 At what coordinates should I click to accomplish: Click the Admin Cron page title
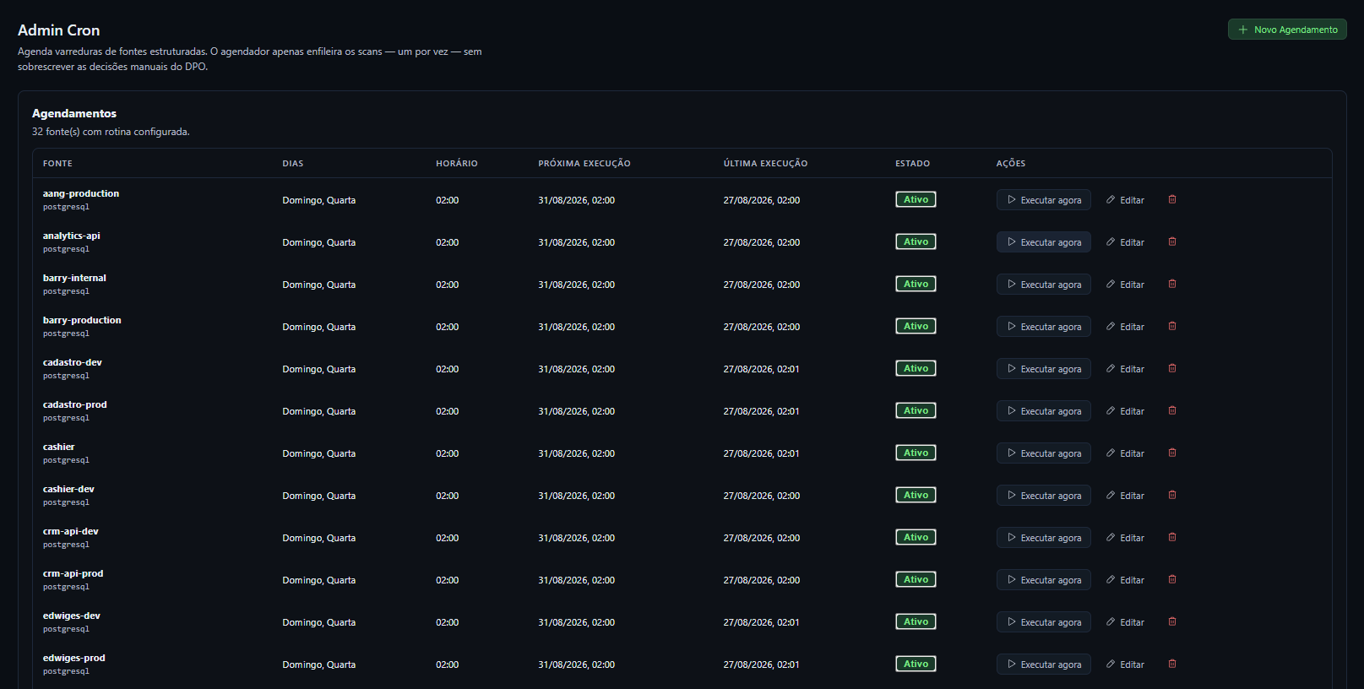coord(59,30)
